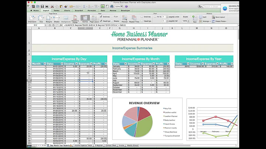Viewport: 266px width, 149px height.
Task: Click the new workbook icon
Action: pos(29,6)
